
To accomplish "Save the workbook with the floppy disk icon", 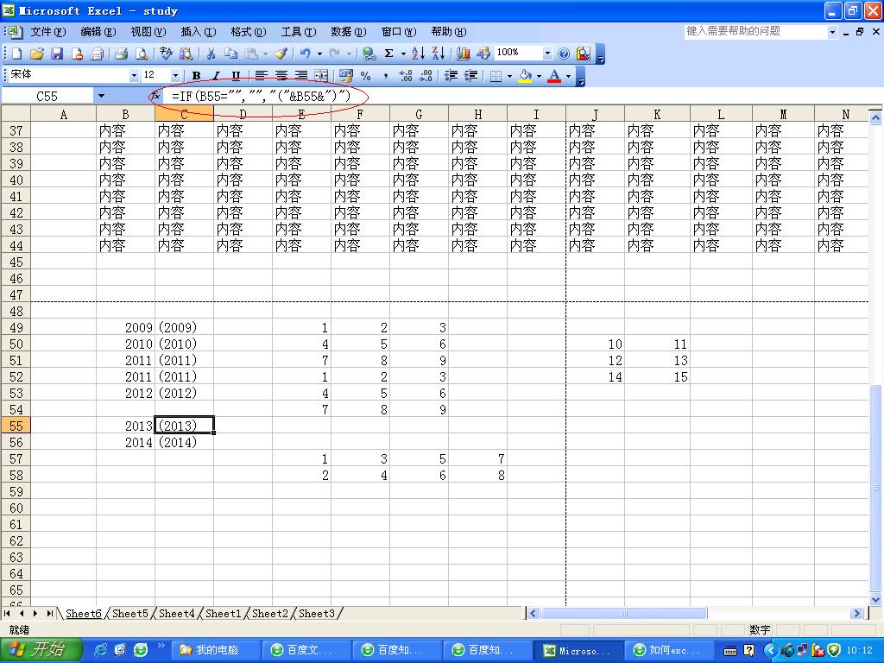I will (57, 54).
